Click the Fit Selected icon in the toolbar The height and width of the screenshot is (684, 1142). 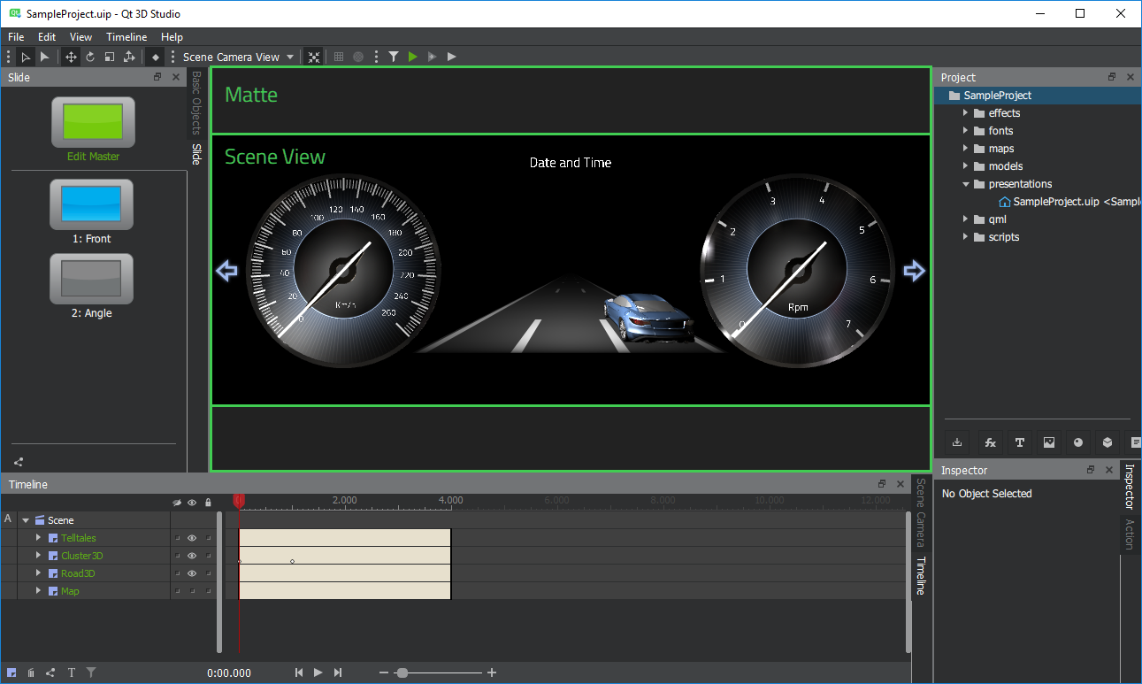pyautogui.click(x=314, y=57)
